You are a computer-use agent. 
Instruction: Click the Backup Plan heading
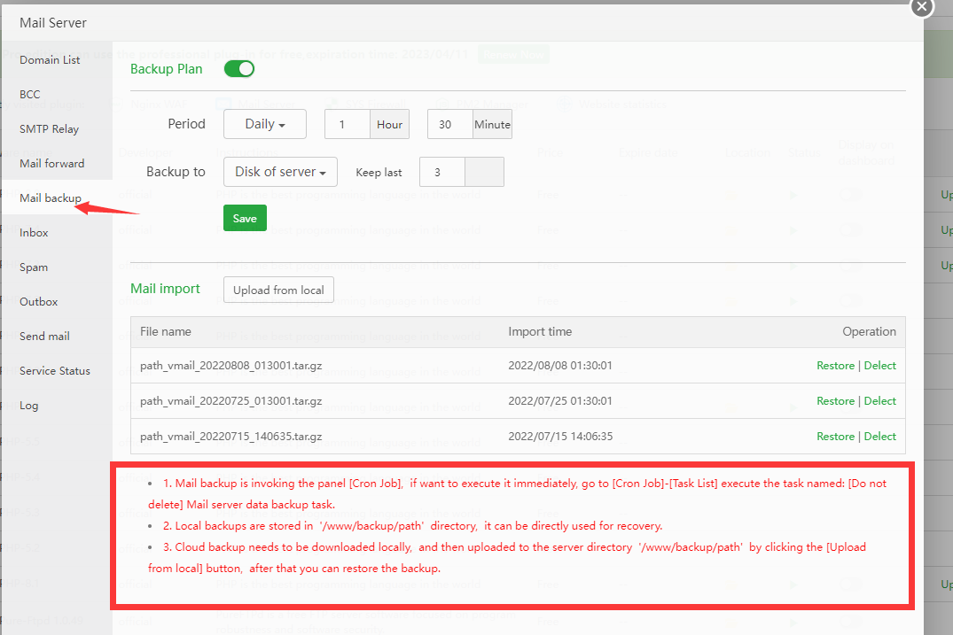click(x=167, y=69)
